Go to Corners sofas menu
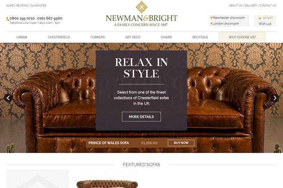283x188 pixels. pos(97,37)
